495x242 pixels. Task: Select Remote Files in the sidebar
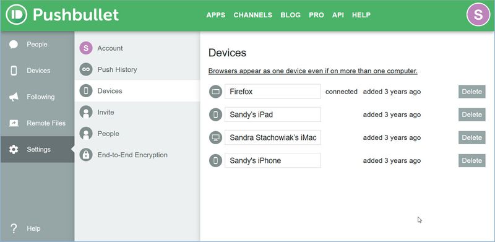(37, 123)
